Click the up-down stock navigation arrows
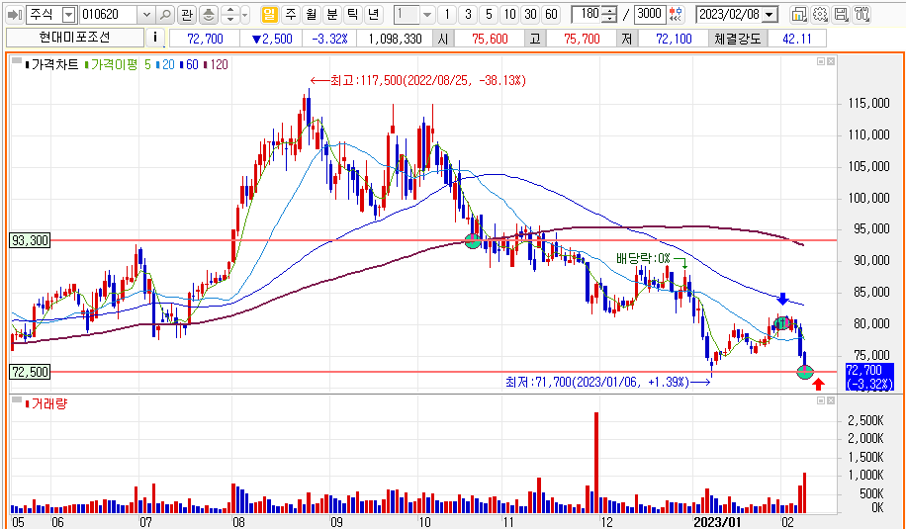Image resolution: width=906 pixels, height=529 pixels. coord(229,15)
